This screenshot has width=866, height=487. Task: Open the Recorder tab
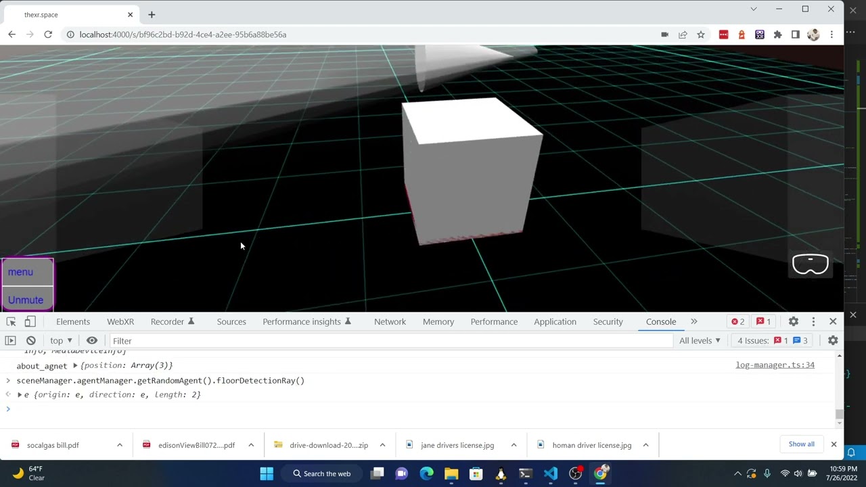pos(173,321)
